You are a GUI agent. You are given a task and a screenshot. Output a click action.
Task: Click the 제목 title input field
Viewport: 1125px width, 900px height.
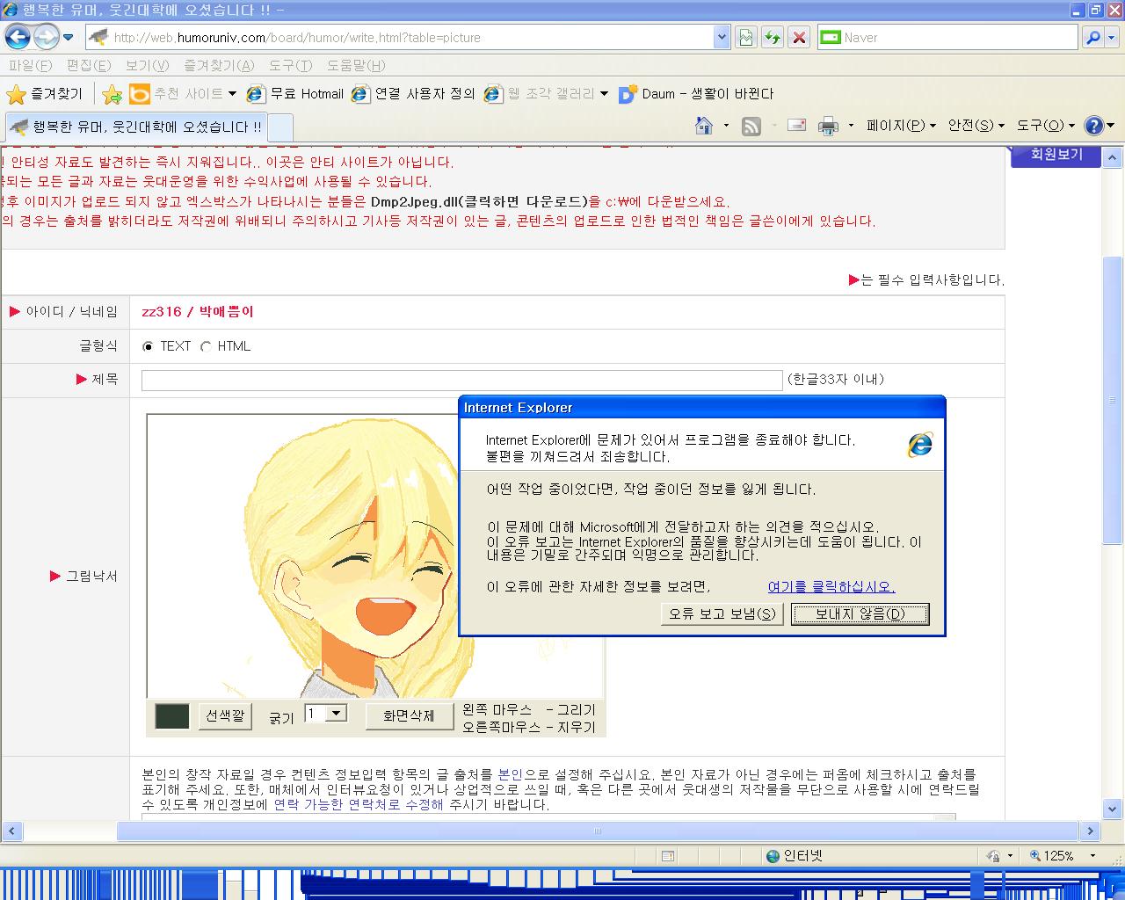(461, 380)
